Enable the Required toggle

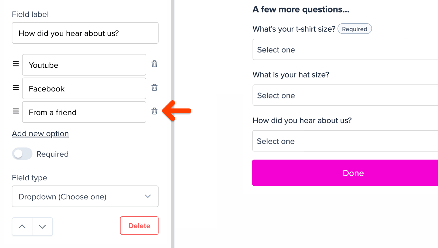click(x=22, y=154)
